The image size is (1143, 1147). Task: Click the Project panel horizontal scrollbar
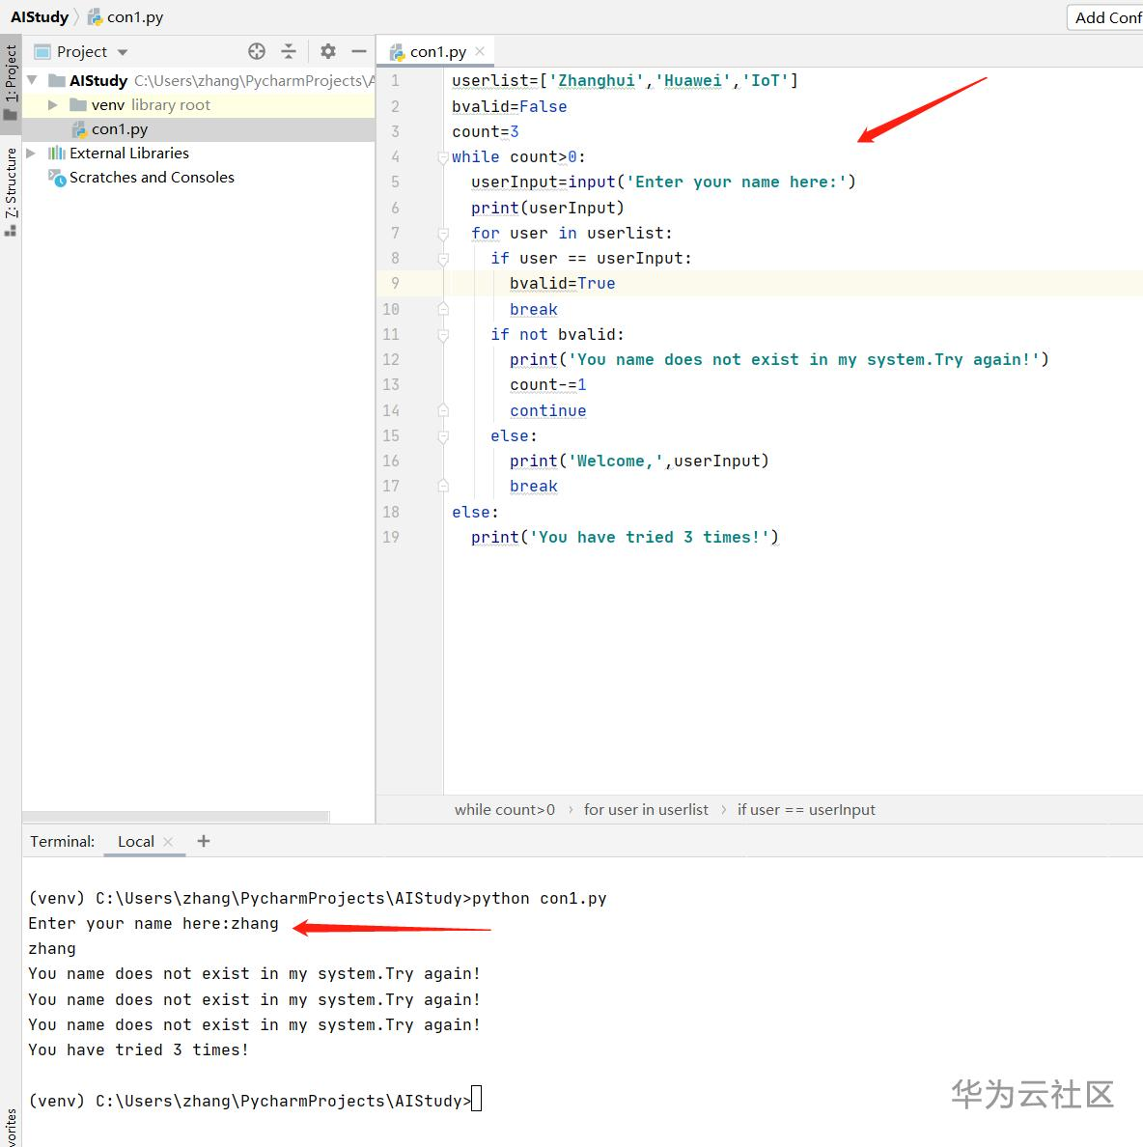(176, 817)
